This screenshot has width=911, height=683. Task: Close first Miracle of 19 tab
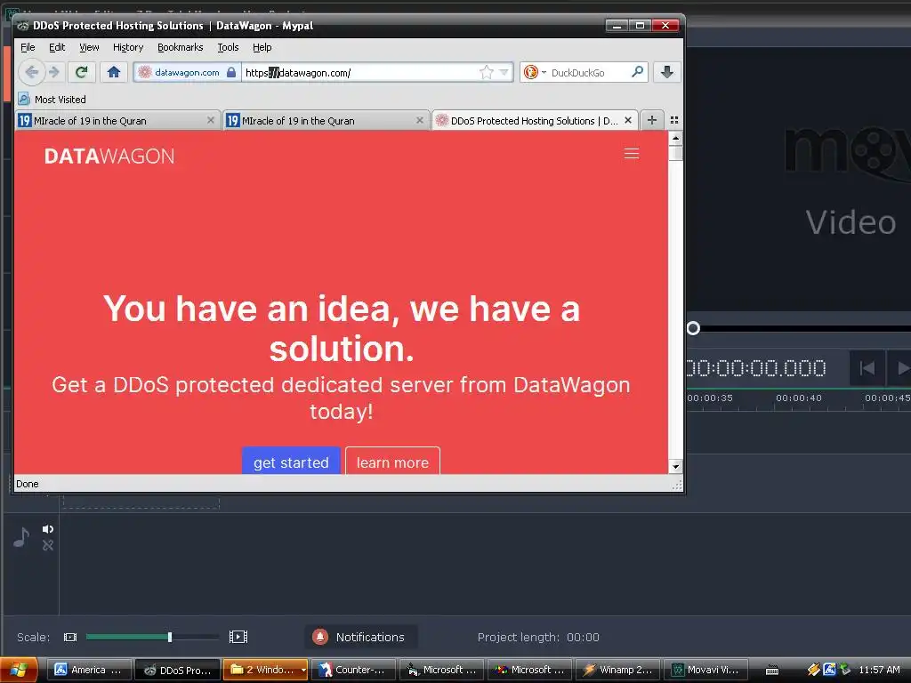point(210,120)
